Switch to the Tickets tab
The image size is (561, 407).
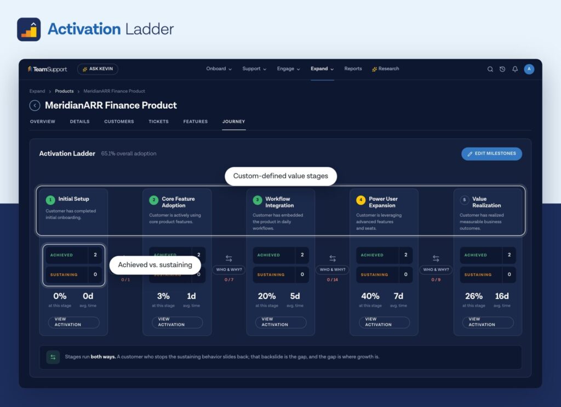click(x=158, y=121)
